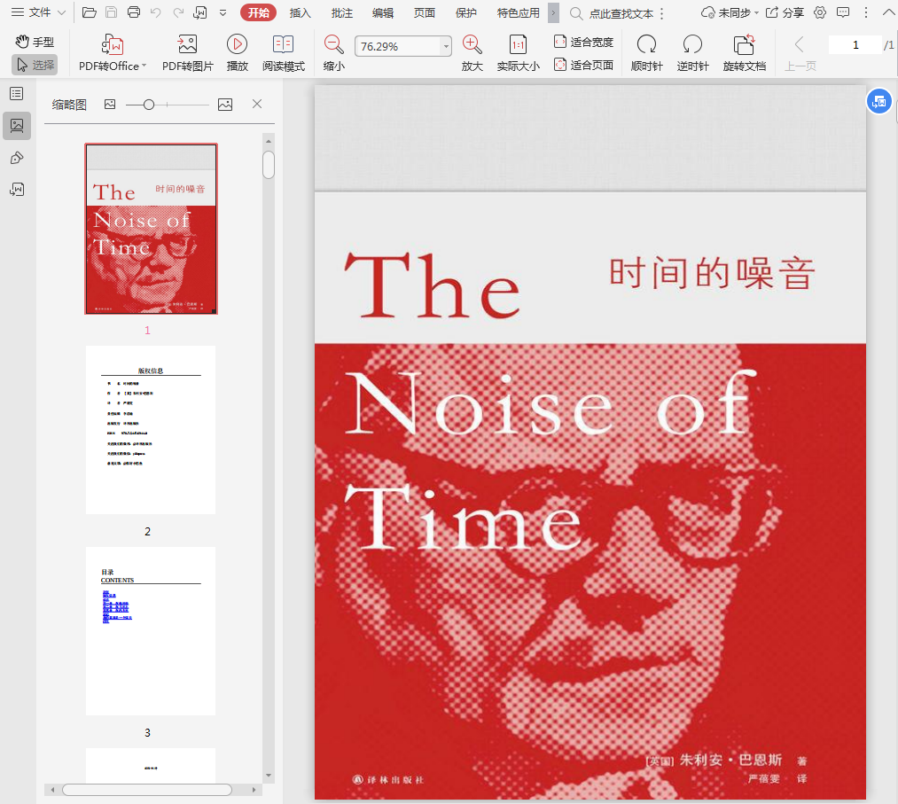Click the thumbnail horizontal scrollbar
This screenshot has width=898, height=804.
(x=147, y=790)
